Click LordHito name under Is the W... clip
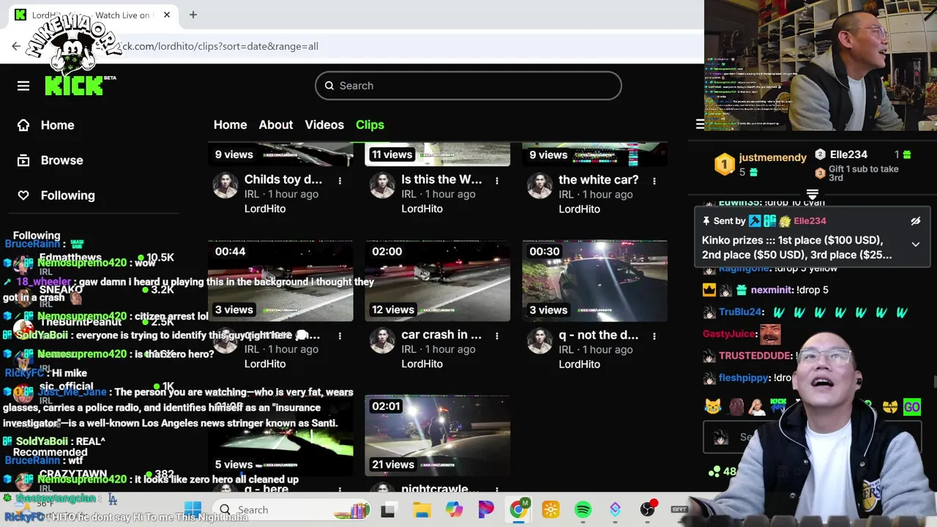 click(422, 209)
